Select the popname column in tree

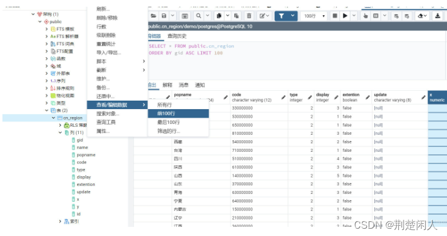click(x=86, y=155)
